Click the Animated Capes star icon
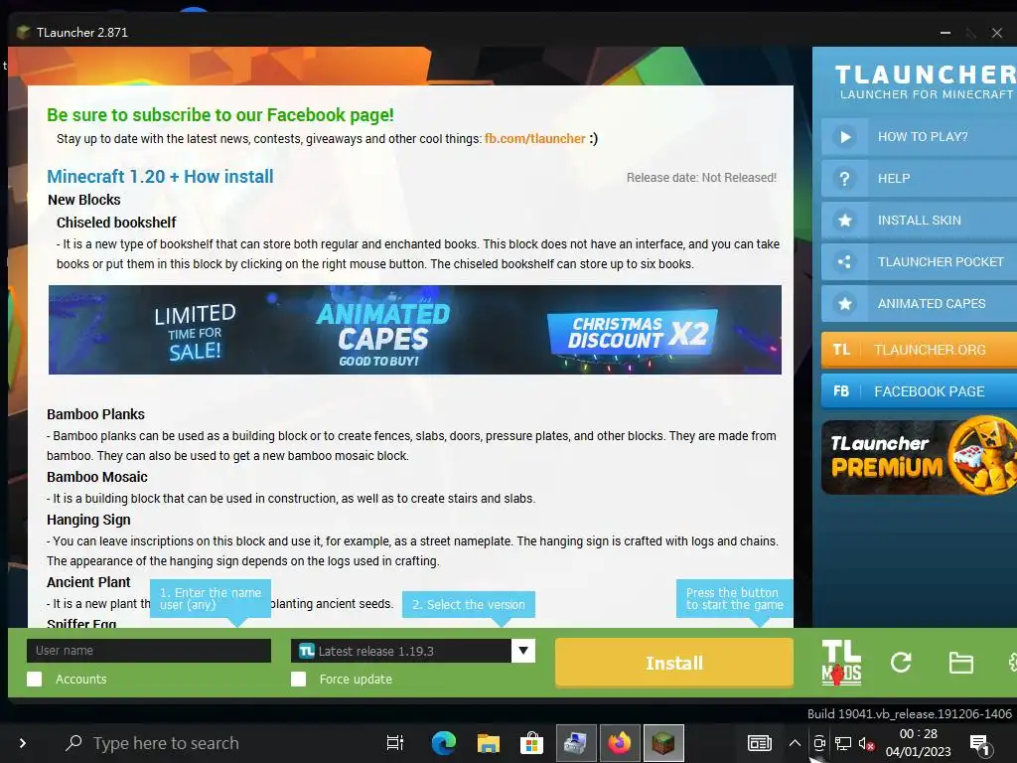The height and width of the screenshot is (763, 1017). 844,304
